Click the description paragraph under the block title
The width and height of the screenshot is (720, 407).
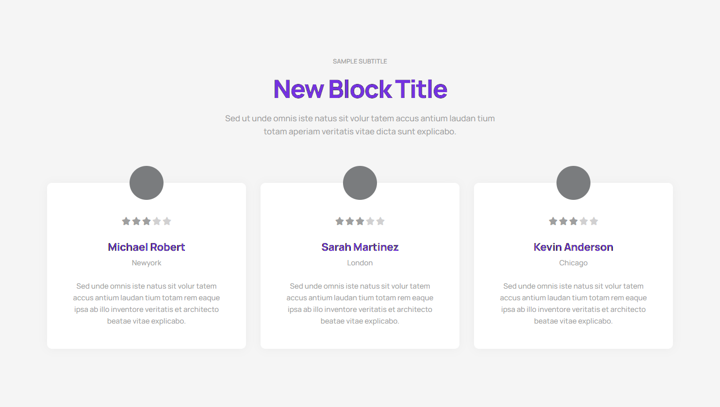pyautogui.click(x=360, y=125)
